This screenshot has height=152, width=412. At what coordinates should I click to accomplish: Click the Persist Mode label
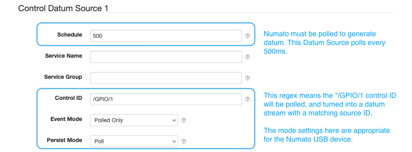pos(64,140)
